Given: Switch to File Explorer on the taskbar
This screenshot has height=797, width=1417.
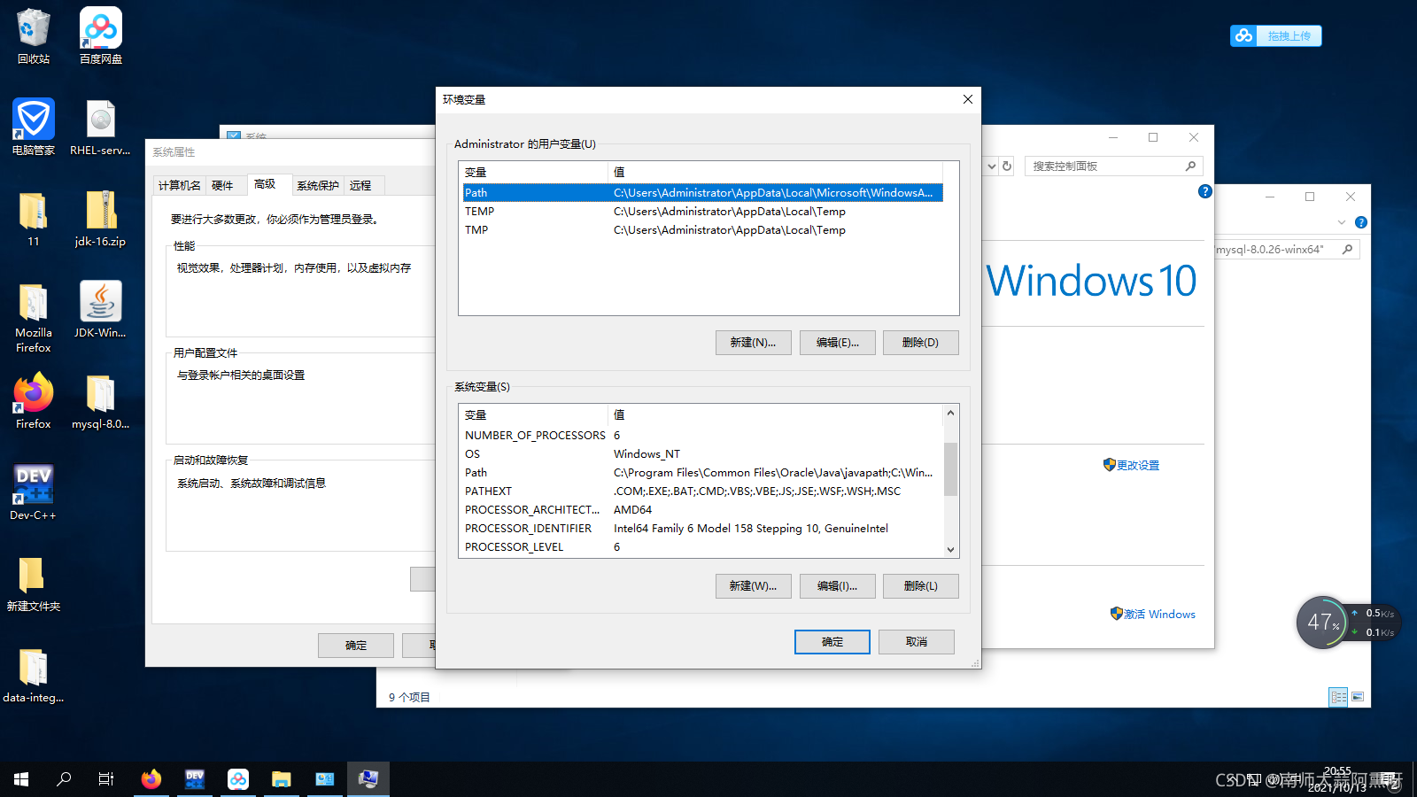Looking at the screenshot, I should point(282,779).
